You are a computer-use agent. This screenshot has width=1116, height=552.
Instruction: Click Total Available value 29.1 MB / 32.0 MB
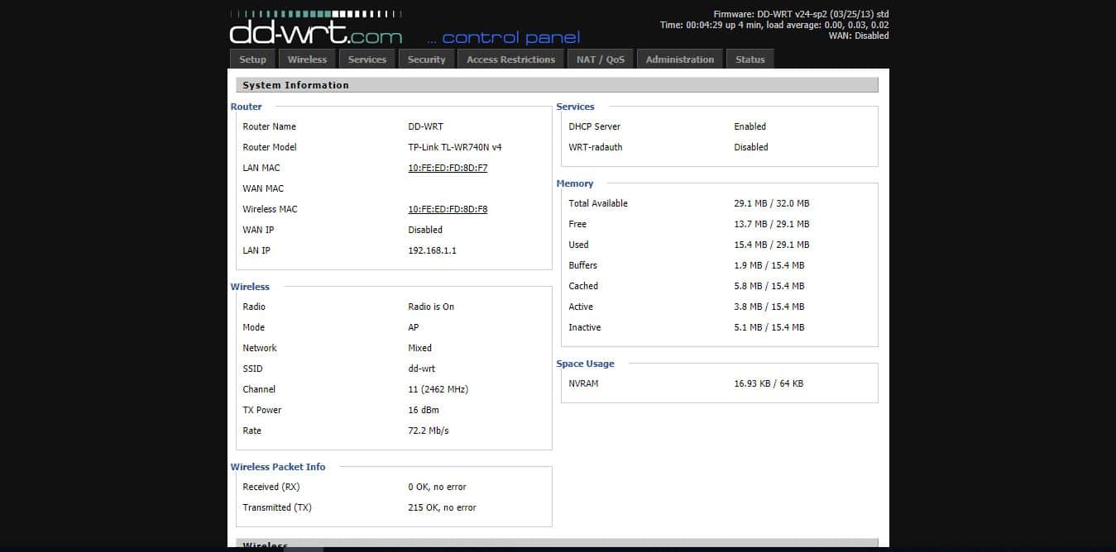point(772,203)
